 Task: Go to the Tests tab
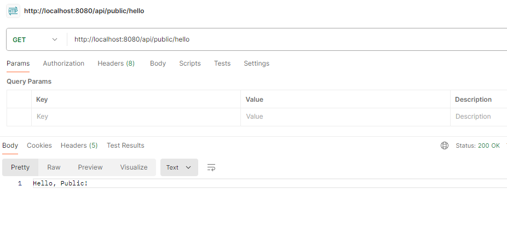(x=222, y=63)
